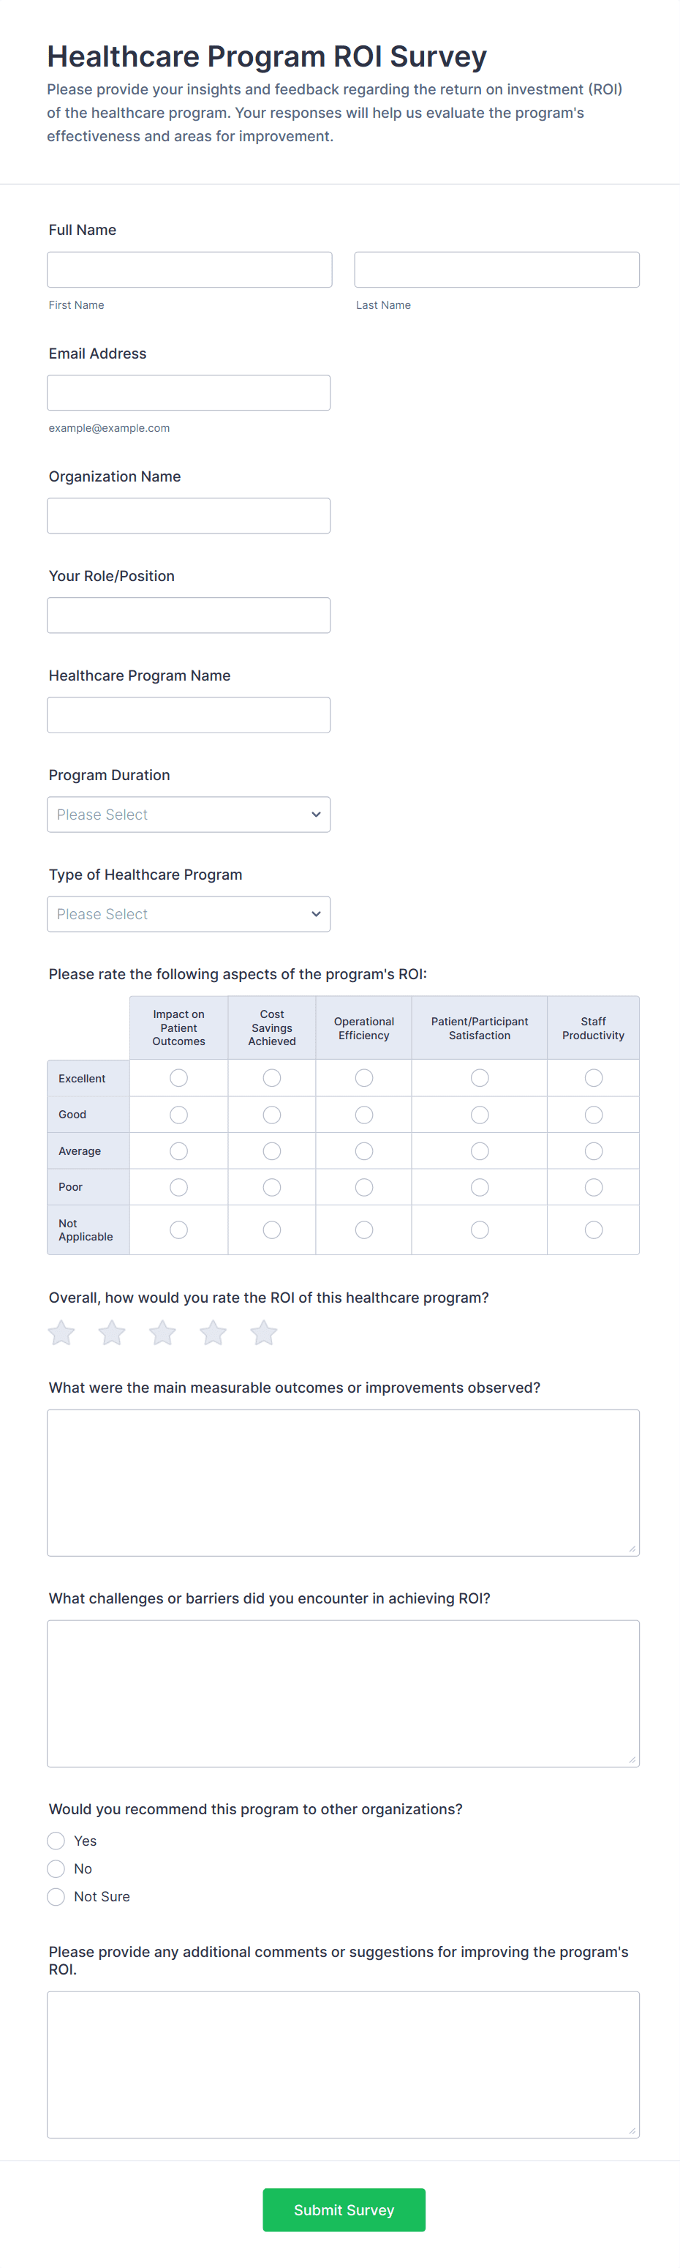The image size is (680, 2268).
Task: Mark Staff Productivity as Poor
Action: [x=594, y=1188]
